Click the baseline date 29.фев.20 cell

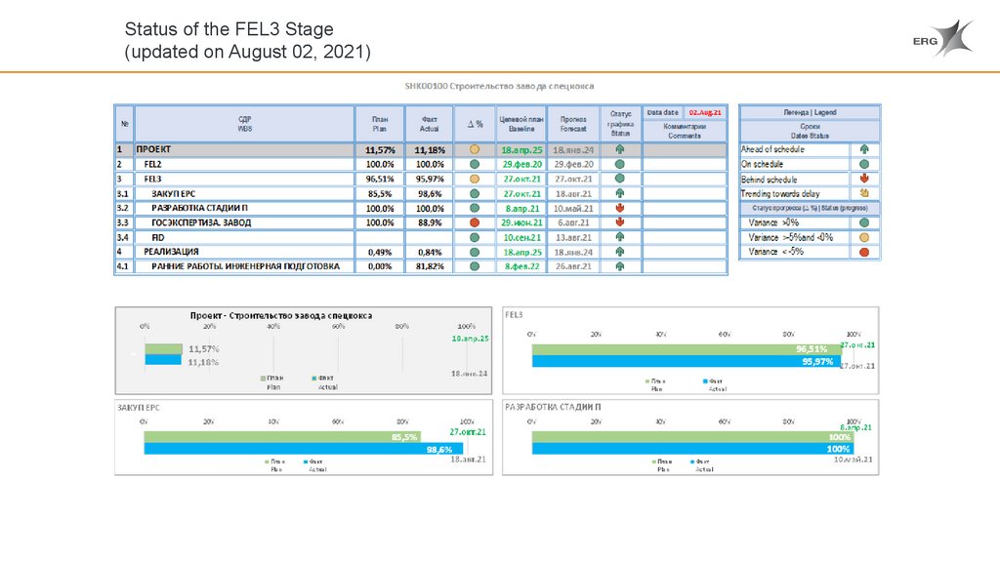pos(521,164)
